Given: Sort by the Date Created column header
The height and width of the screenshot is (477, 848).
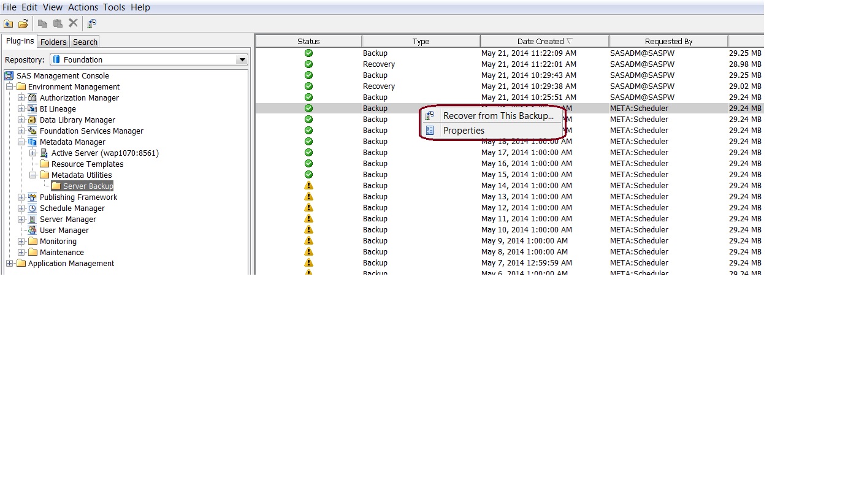Looking at the screenshot, I should pyautogui.click(x=543, y=40).
